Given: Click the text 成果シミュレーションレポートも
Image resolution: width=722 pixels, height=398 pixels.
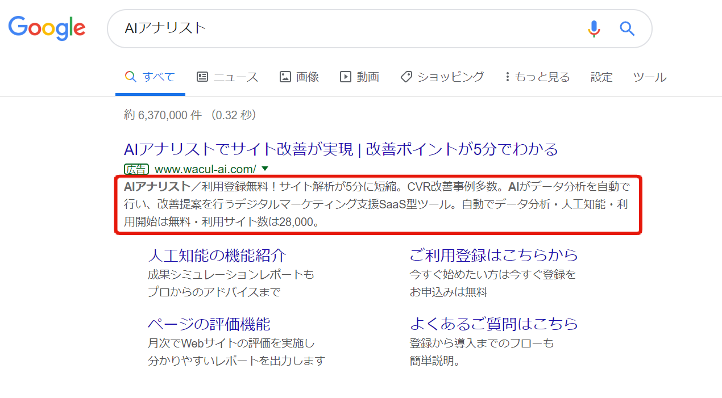Looking at the screenshot, I should pyautogui.click(x=231, y=275).
